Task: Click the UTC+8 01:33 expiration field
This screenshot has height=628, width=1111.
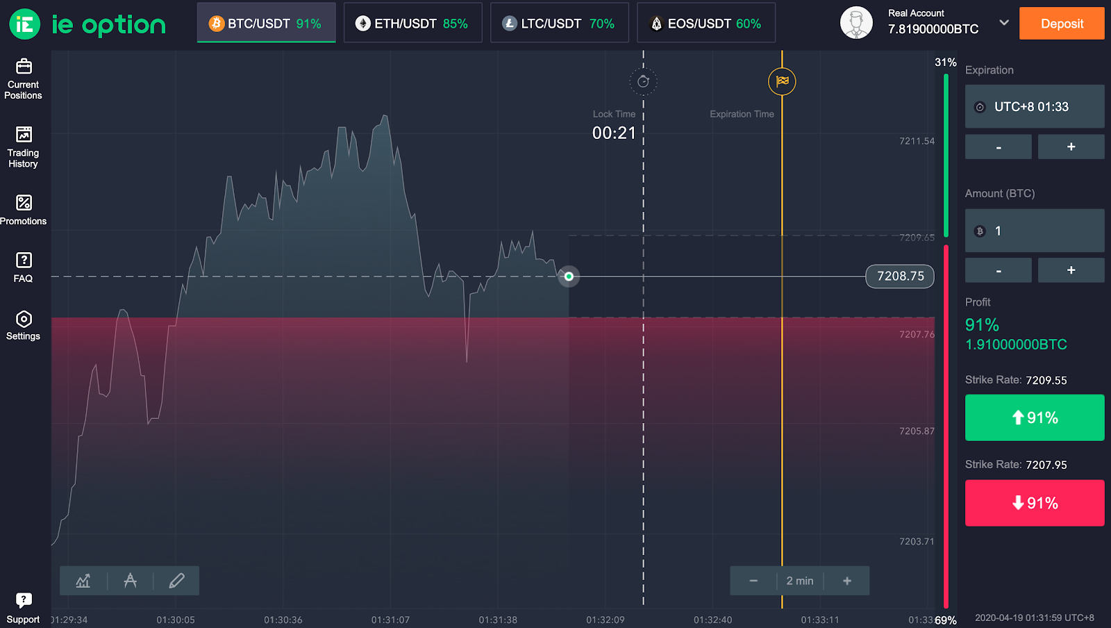Action: click(1035, 106)
